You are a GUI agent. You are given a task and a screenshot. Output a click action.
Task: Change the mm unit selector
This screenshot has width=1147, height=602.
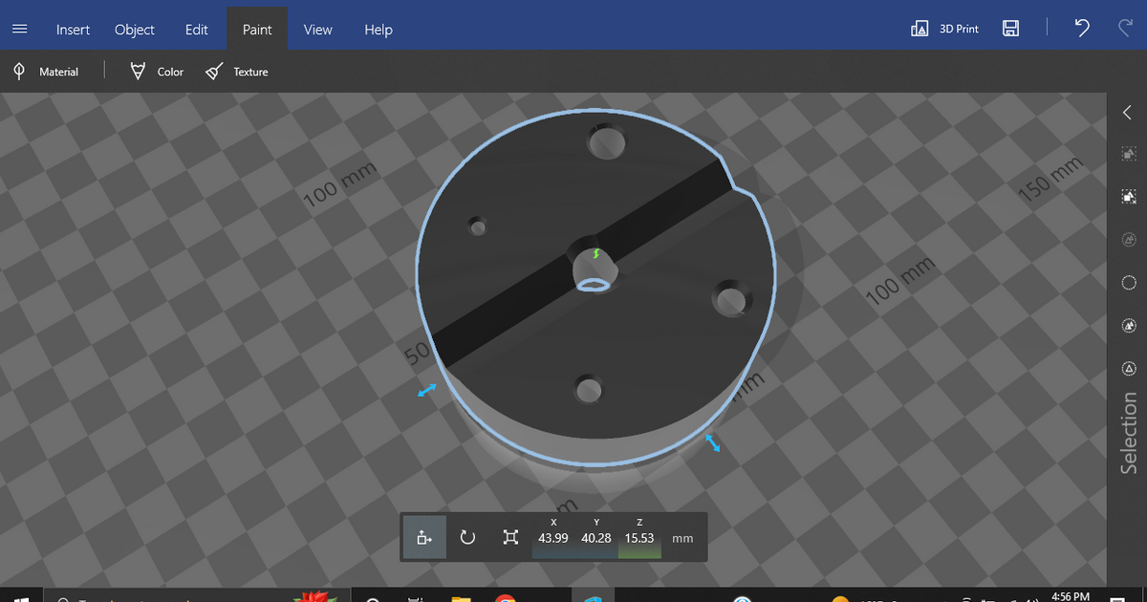coord(682,539)
